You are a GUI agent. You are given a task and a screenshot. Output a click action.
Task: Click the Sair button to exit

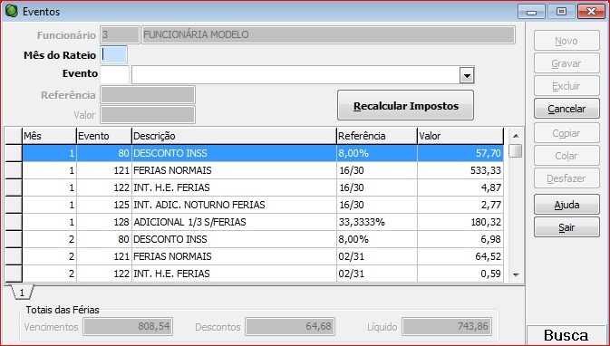click(x=566, y=227)
